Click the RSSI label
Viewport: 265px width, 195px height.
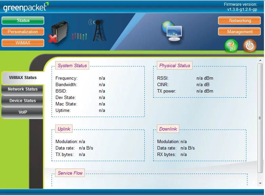click(x=163, y=78)
